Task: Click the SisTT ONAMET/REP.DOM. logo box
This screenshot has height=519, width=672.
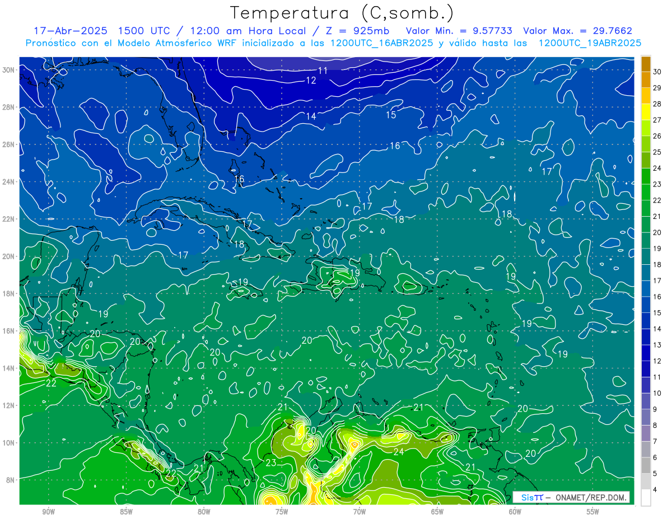Action: pos(571,497)
